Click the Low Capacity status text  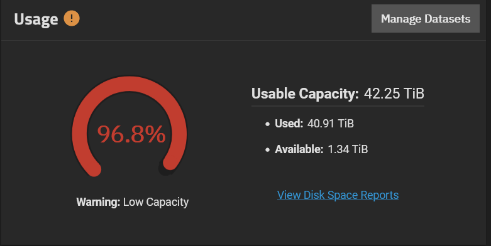(x=156, y=202)
